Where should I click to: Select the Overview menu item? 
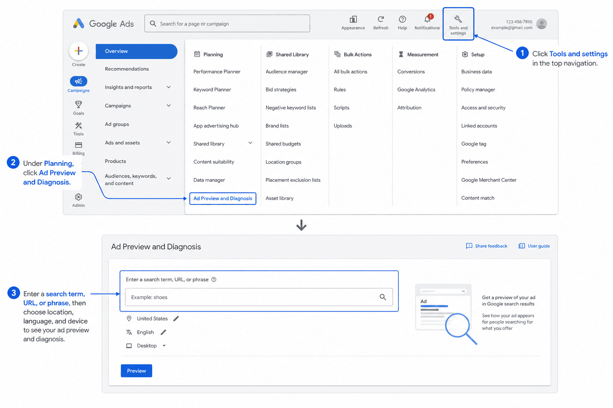136,51
